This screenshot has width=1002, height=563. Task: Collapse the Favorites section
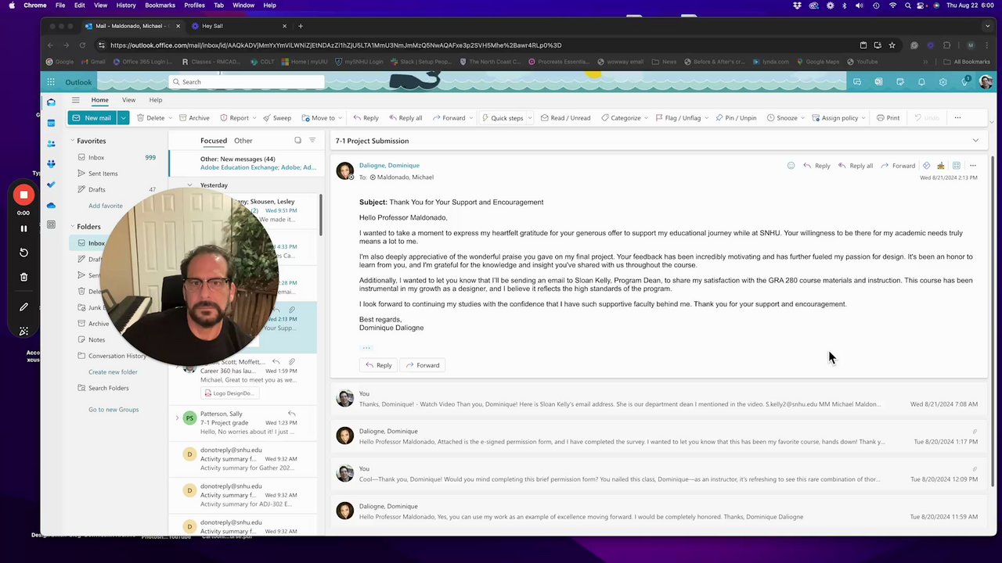point(72,141)
